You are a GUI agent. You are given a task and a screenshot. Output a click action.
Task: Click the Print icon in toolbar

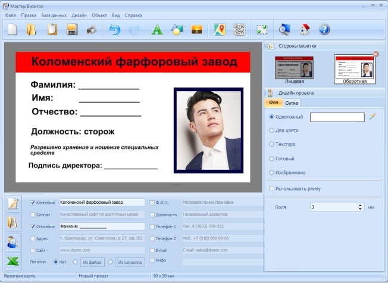click(91, 29)
